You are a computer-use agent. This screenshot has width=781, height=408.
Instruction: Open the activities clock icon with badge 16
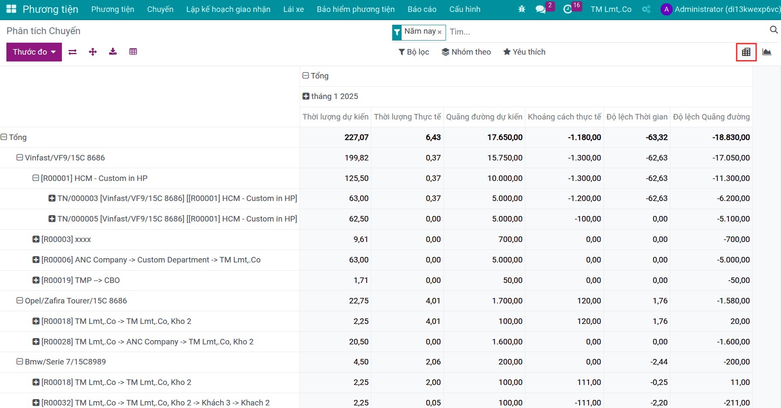pyautogui.click(x=568, y=9)
